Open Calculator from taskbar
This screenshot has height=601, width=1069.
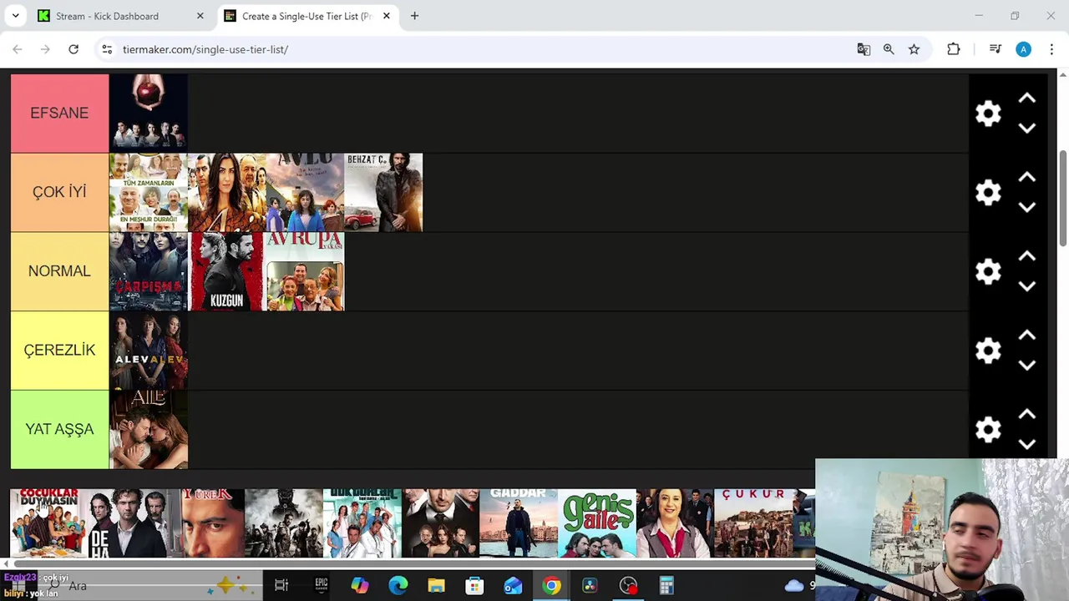coord(666,585)
